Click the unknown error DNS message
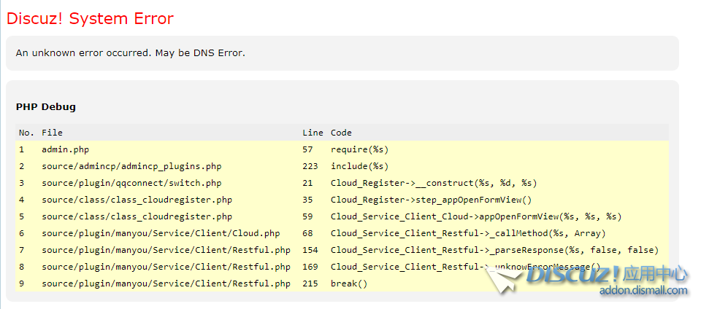The height and width of the screenshot is (309, 701). (131, 53)
